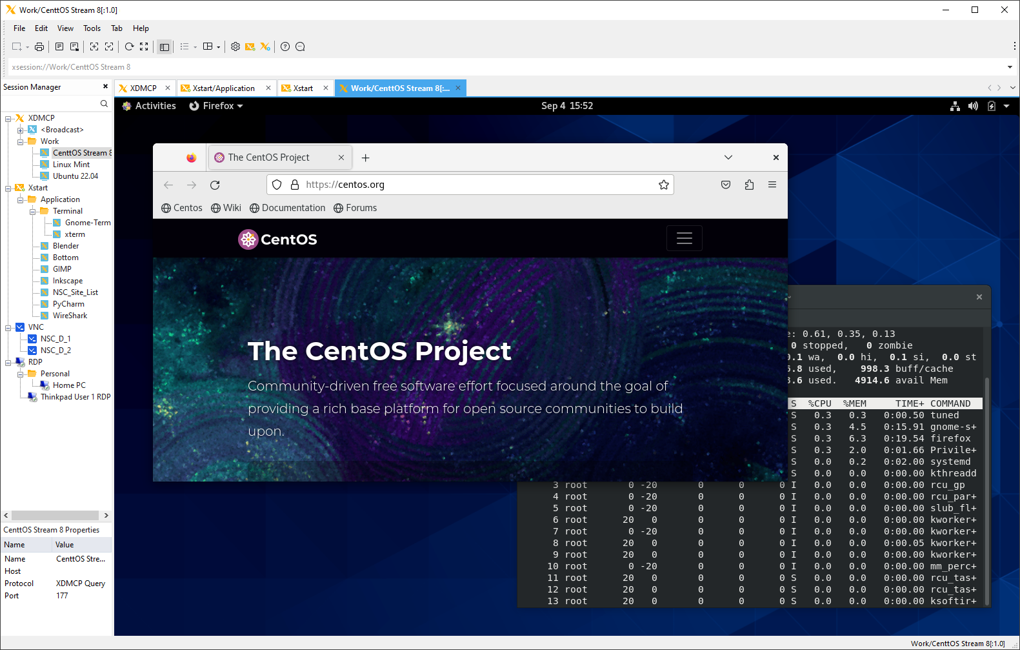Click the refresh icon in Xmanager toolbar
This screenshot has width=1020, height=650.
point(129,46)
